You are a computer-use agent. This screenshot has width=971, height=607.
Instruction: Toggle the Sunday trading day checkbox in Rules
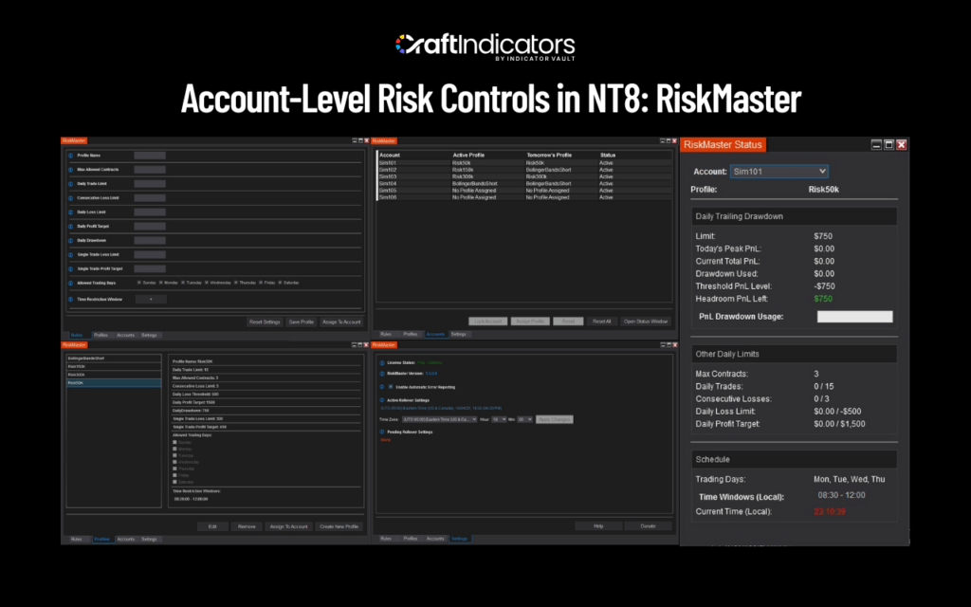(x=139, y=283)
